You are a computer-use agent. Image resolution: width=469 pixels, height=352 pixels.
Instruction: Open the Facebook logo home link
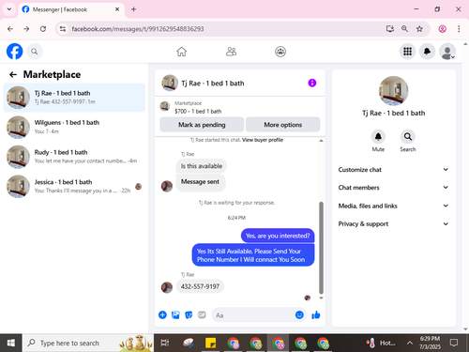(x=14, y=52)
